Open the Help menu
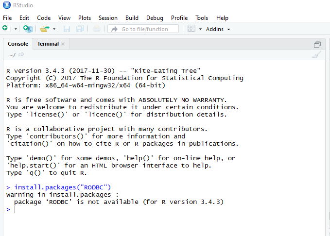330x236 pixels. click(222, 18)
